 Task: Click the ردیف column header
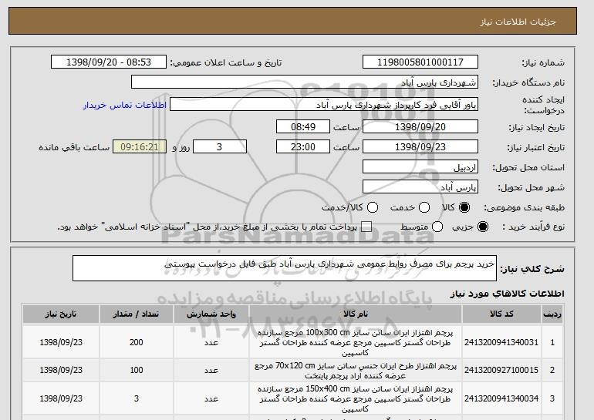[x=552, y=314]
